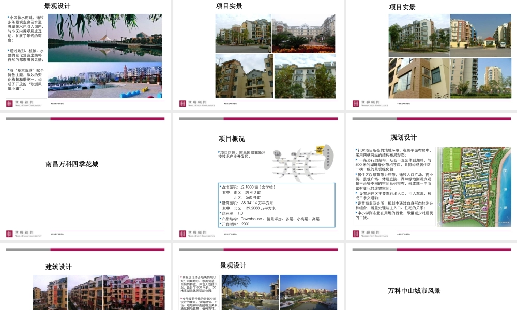Click the 建筑面积：65.04116万平方米 line
The image size is (517, 310).
247,203
